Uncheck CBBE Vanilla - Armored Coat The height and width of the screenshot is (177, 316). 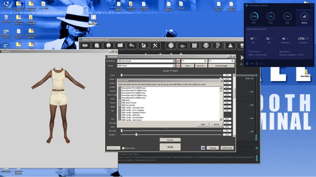[120, 108]
